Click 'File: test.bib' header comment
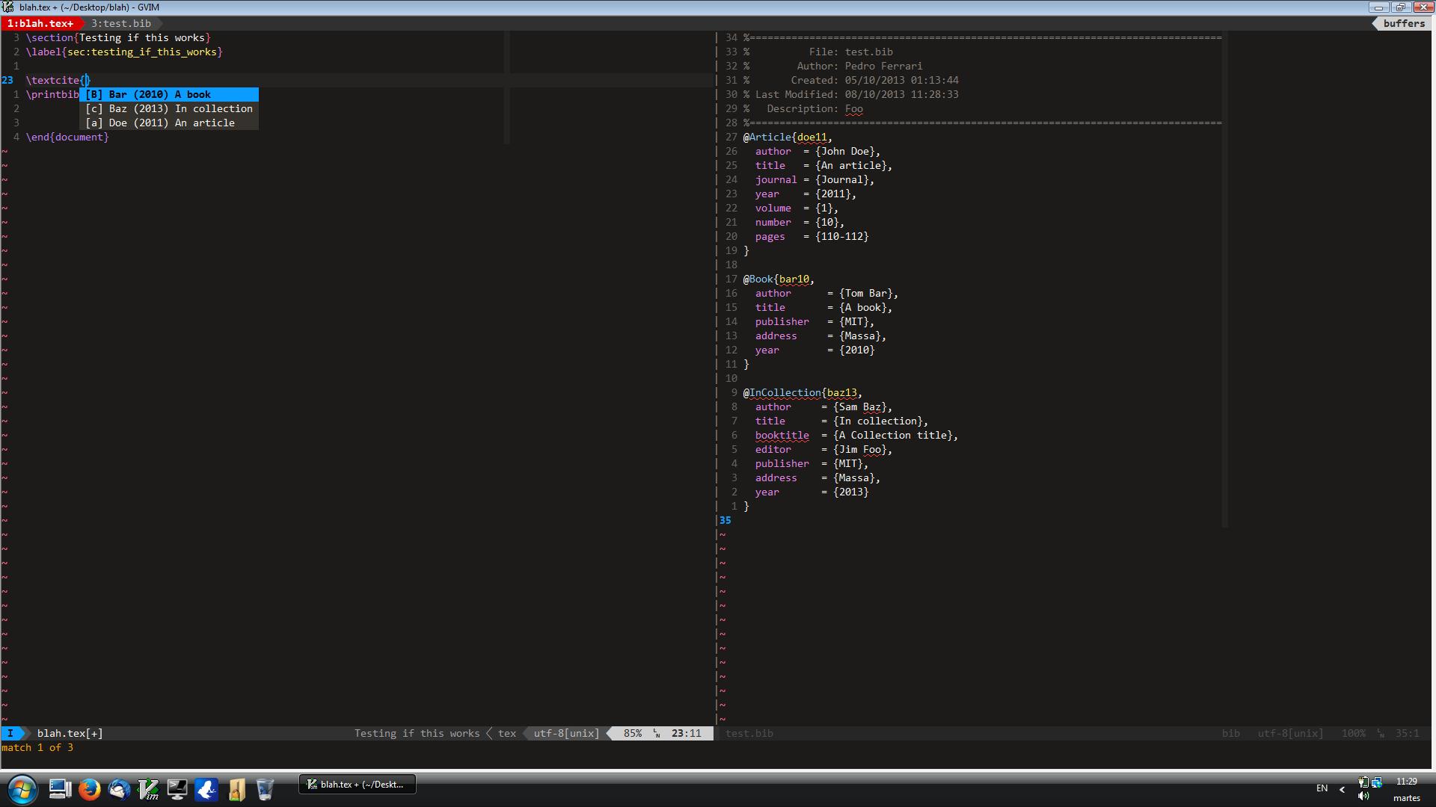This screenshot has height=807, width=1436. (851, 52)
